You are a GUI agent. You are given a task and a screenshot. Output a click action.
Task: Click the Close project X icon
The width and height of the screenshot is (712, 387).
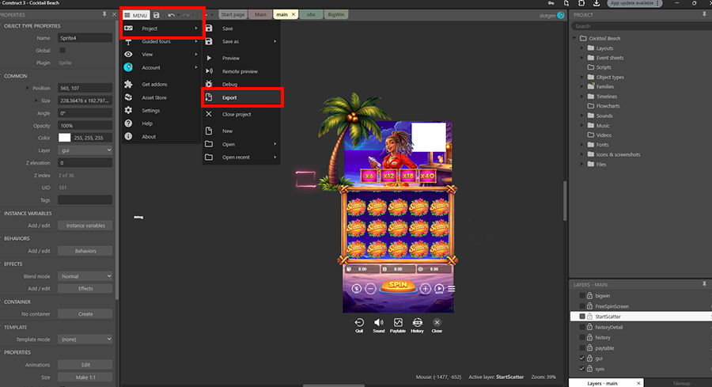[x=209, y=114]
